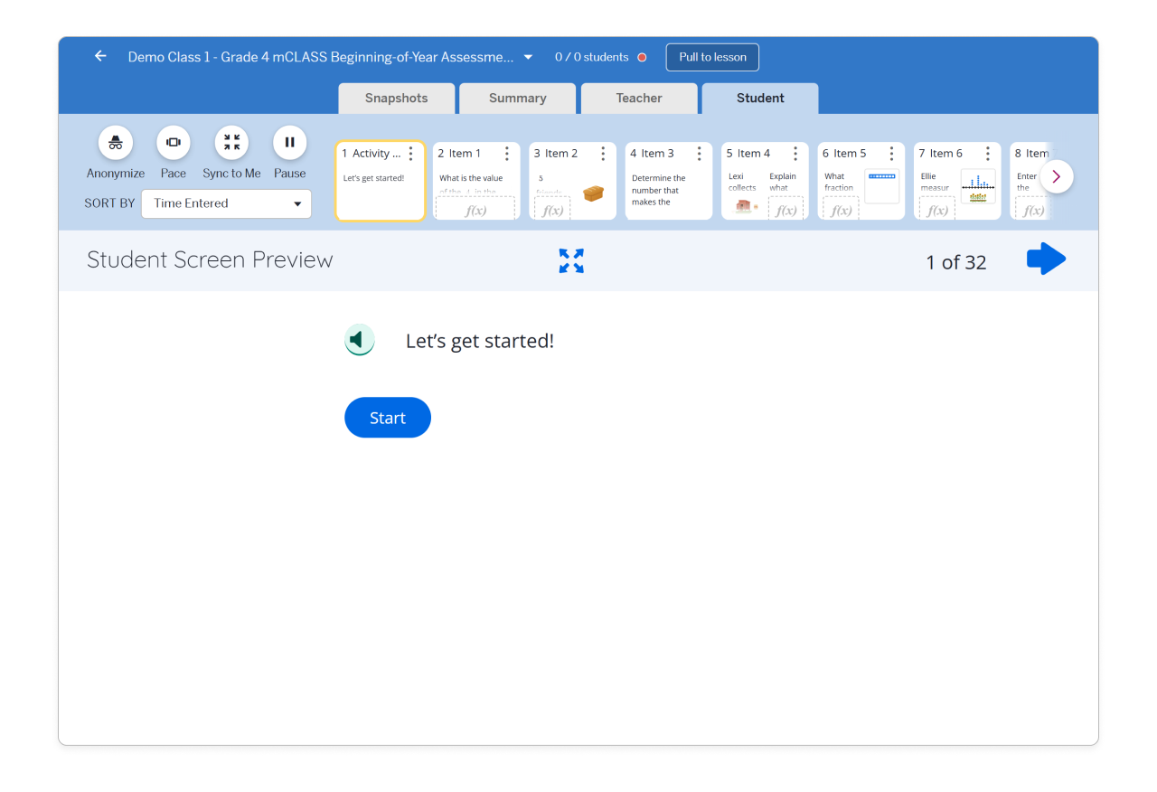
Task: Open the options menu on the Activity card
Action: coord(411,153)
